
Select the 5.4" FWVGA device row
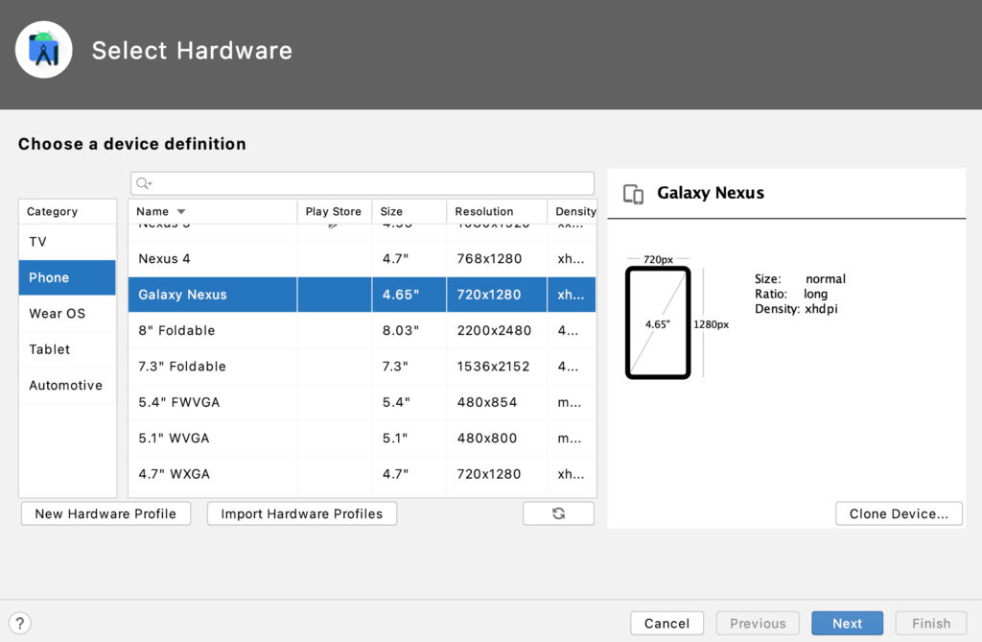pos(362,402)
